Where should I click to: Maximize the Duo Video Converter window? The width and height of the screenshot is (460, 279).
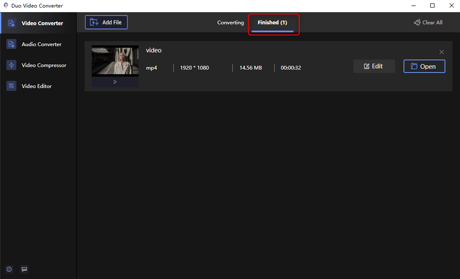[x=432, y=6]
